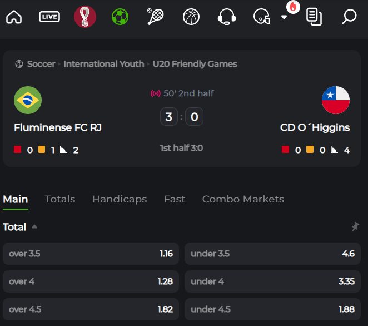The image size is (368, 326).
Task: Go to the Home icon
Action: click(x=14, y=17)
